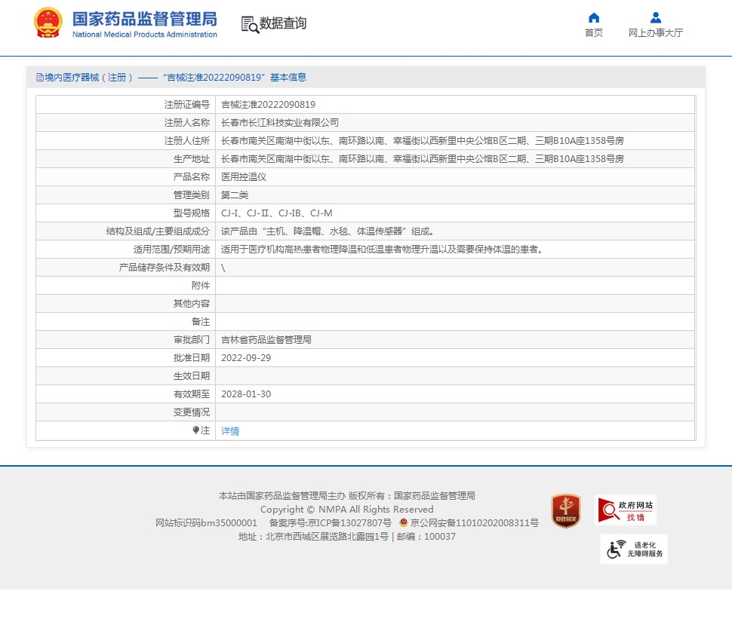This screenshot has width=732, height=634.
Task: Open the 党政机关 red badge icon
Action: click(566, 511)
